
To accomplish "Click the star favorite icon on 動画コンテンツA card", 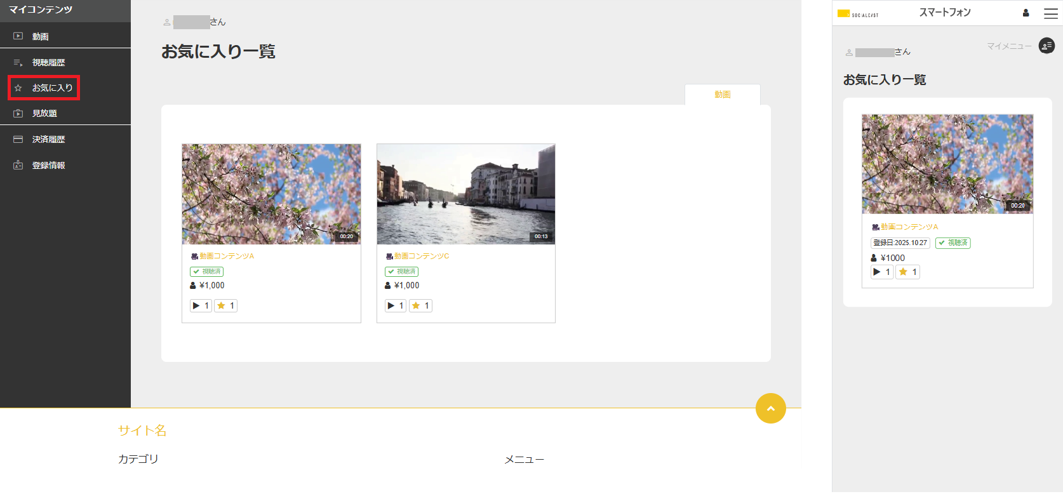I will [x=222, y=305].
